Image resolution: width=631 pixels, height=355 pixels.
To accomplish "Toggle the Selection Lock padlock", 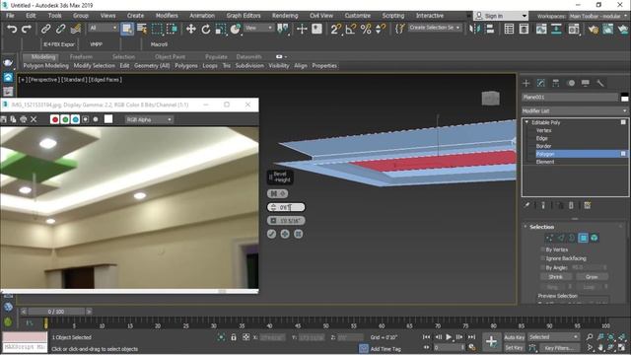I will [x=234, y=337].
